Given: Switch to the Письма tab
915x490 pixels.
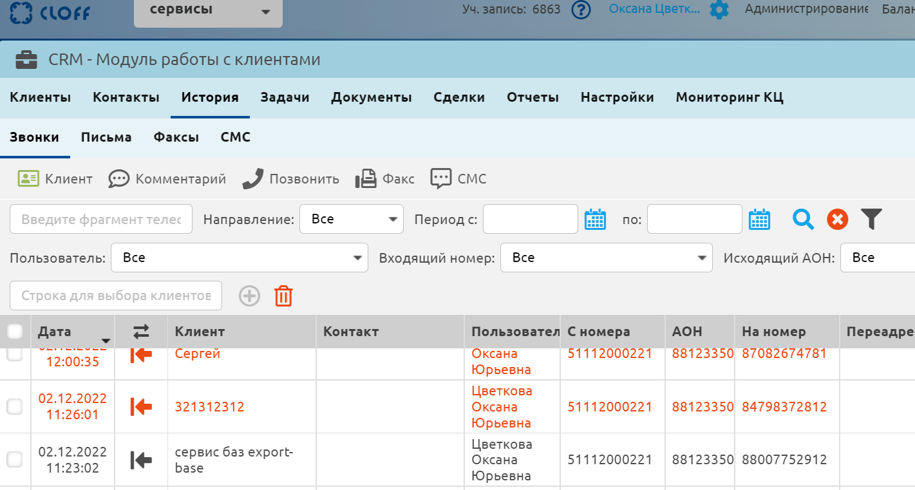Looking at the screenshot, I should click(x=106, y=137).
